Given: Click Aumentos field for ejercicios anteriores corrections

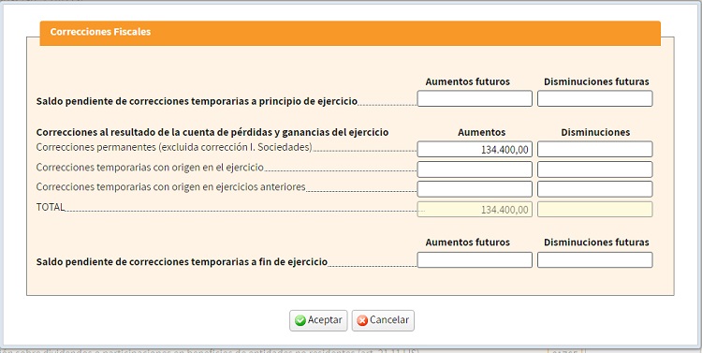Looking at the screenshot, I should pyautogui.click(x=475, y=189).
